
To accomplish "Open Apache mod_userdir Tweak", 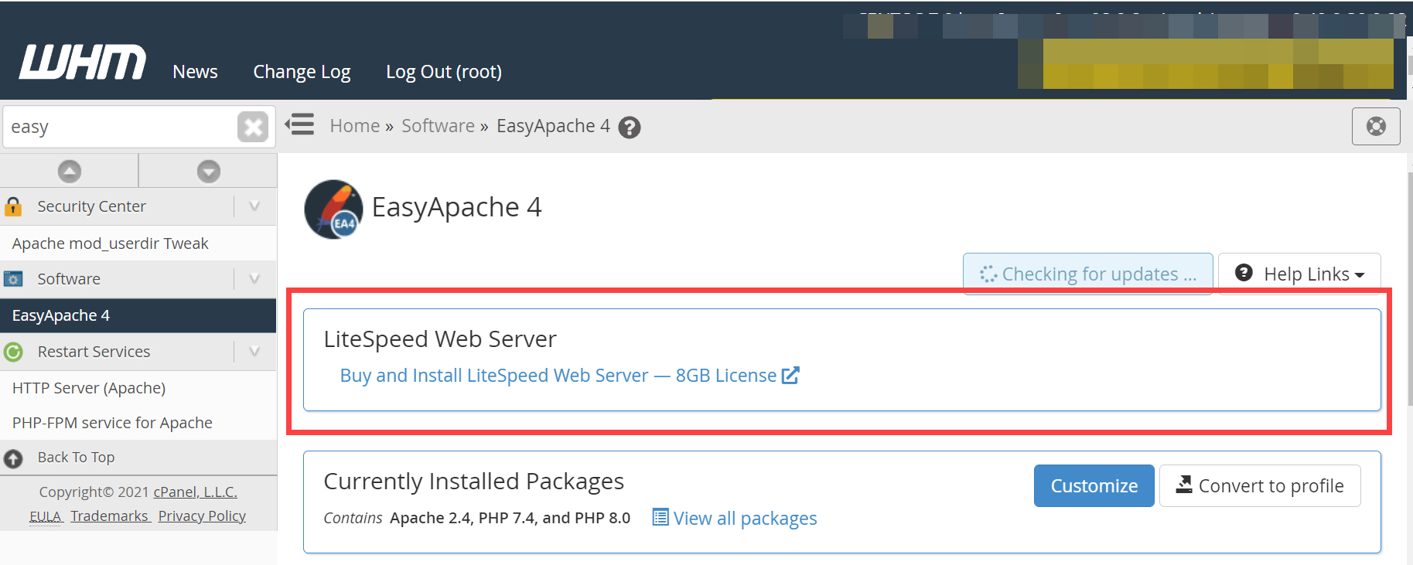I will pyautogui.click(x=111, y=243).
